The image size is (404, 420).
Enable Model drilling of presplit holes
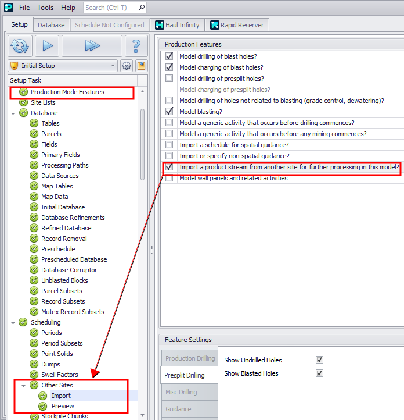(x=169, y=78)
